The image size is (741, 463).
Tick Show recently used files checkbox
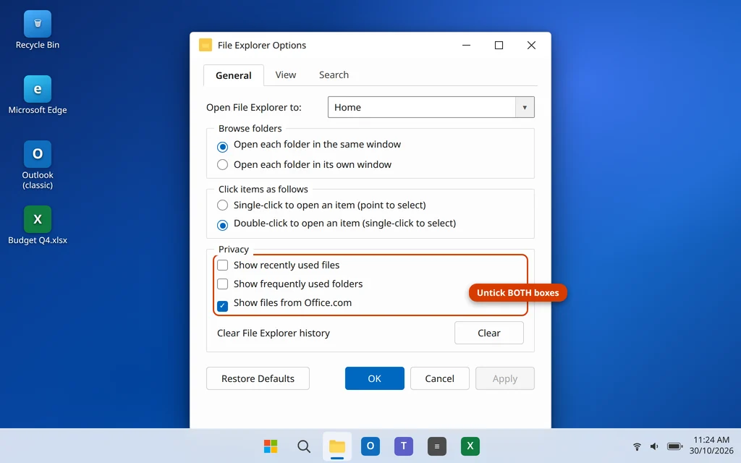223,265
